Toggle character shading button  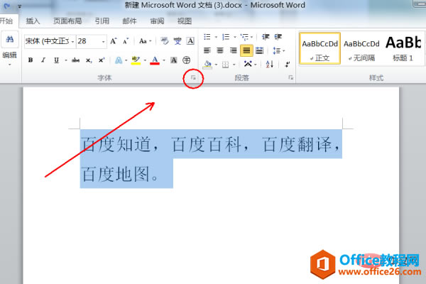point(174,60)
